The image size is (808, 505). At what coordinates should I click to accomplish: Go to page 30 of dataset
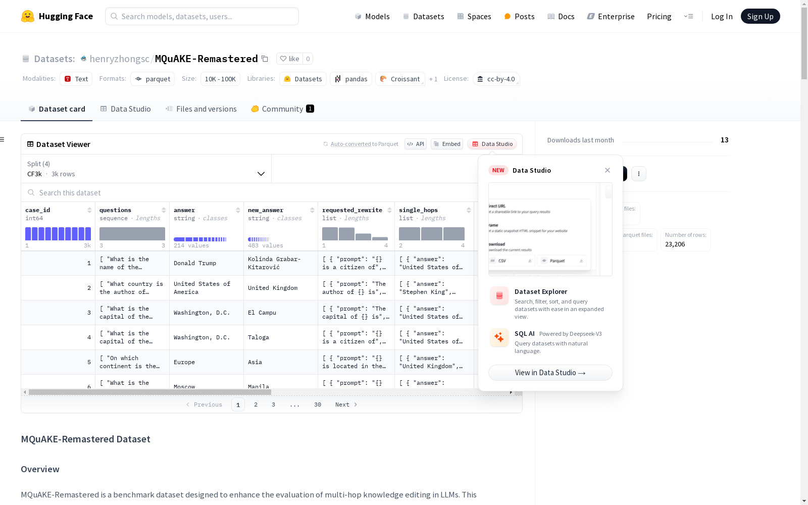coord(318,405)
